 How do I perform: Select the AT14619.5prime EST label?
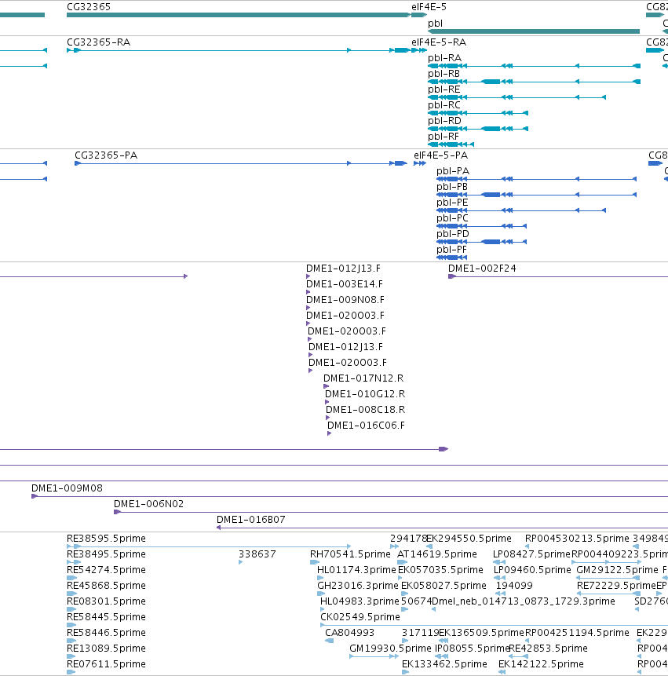tap(437, 554)
